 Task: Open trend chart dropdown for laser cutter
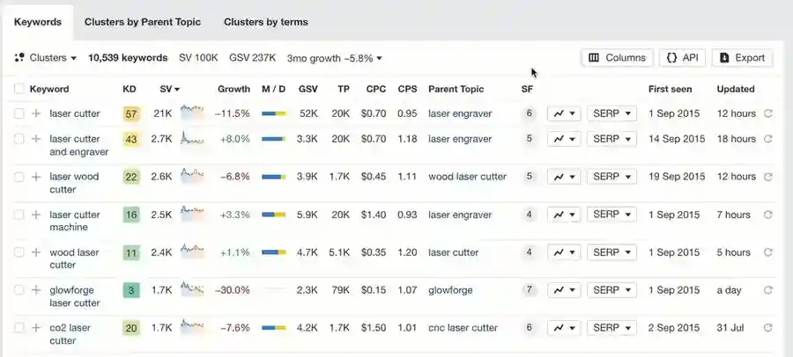564,113
